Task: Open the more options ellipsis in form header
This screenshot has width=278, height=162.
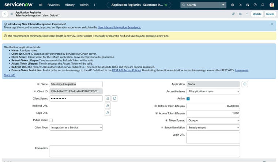Action: [247, 14]
